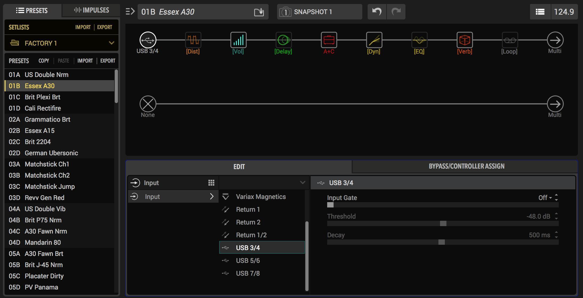The height and width of the screenshot is (298, 583).
Task: Expand the Input row with the right chevron
Action: [x=212, y=196]
